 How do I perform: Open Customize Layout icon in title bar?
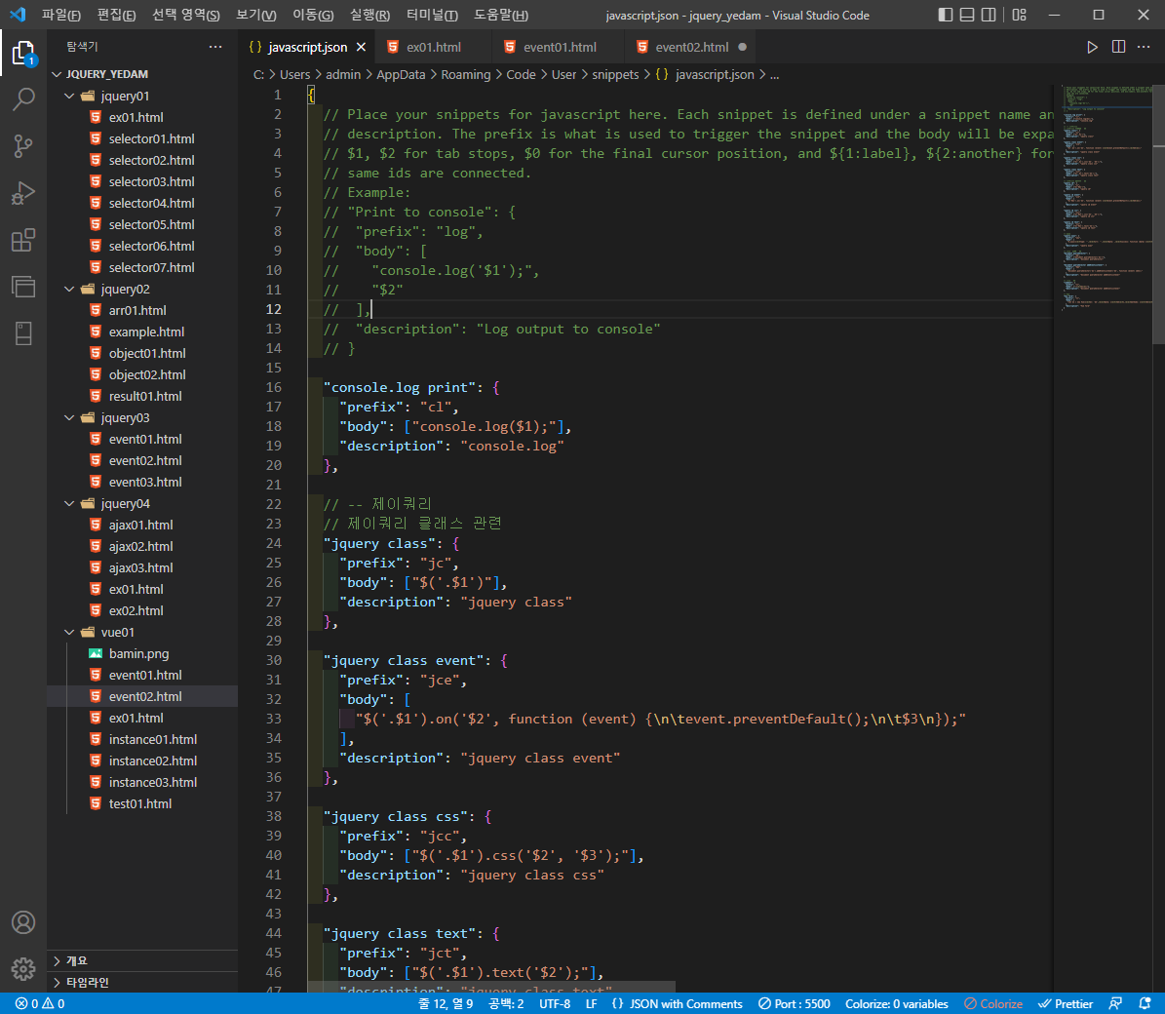[x=1020, y=15]
